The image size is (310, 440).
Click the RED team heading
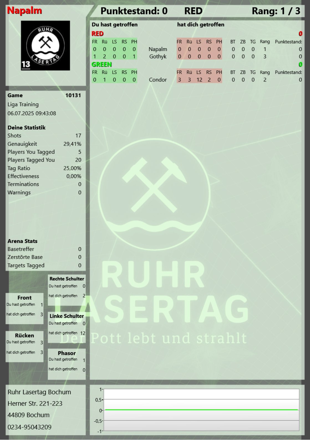(98, 34)
